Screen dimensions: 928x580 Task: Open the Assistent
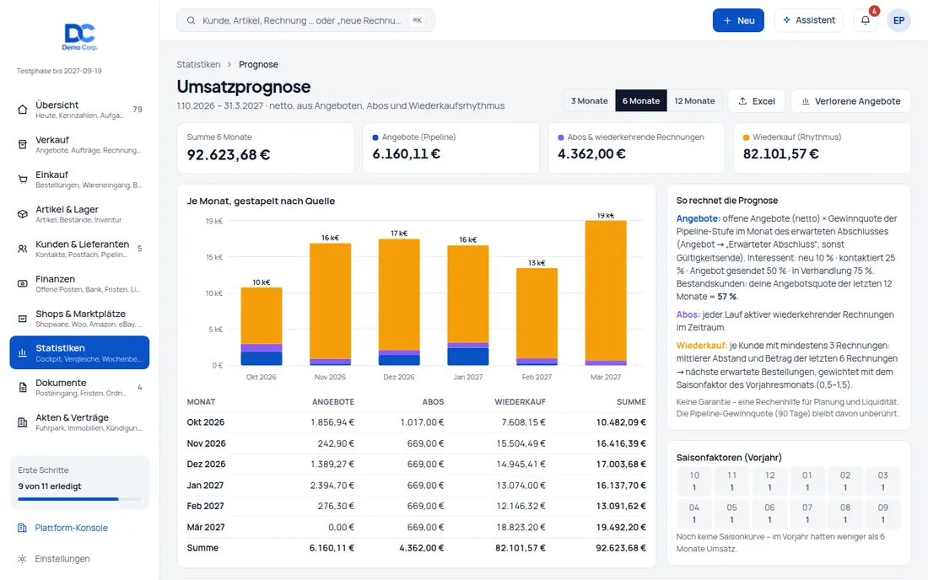click(808, 20)
